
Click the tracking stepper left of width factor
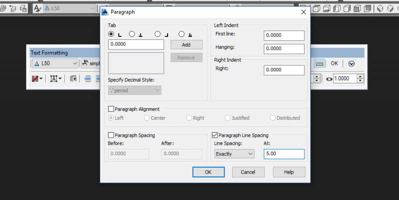pyautogui.click(x=317, y=79)
